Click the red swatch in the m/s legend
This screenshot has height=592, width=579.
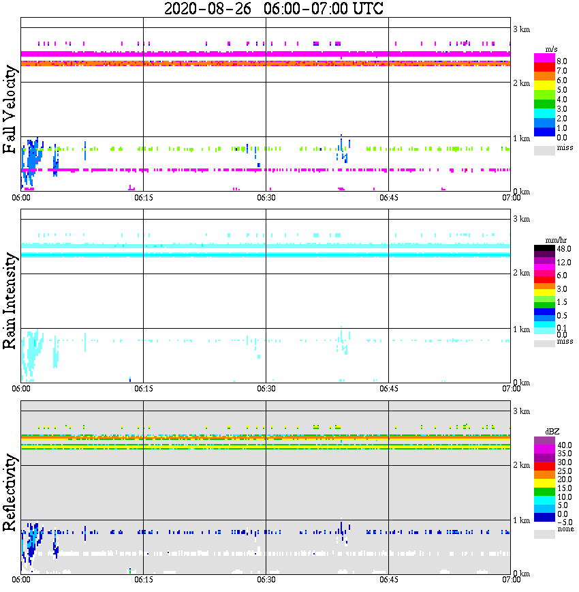click(544, 68)
